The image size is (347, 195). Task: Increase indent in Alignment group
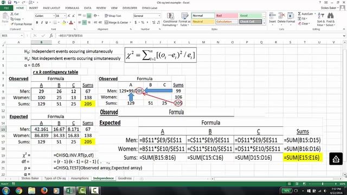click(x=100, y=22)
